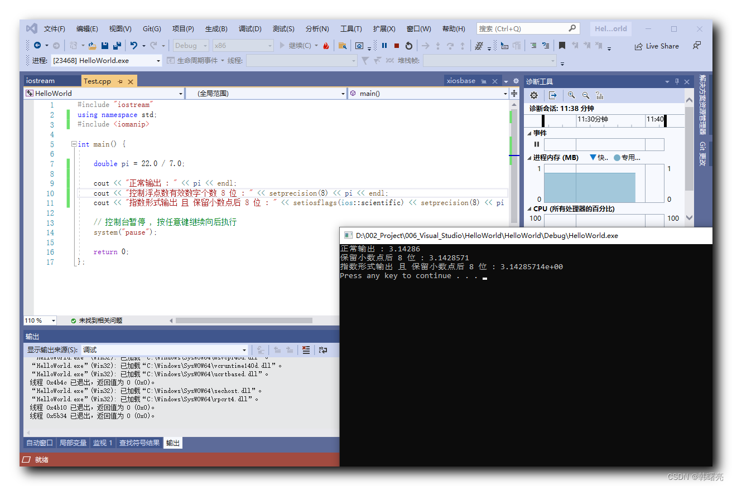Click in the search (Ctrl+Q) box

point(522,29)
